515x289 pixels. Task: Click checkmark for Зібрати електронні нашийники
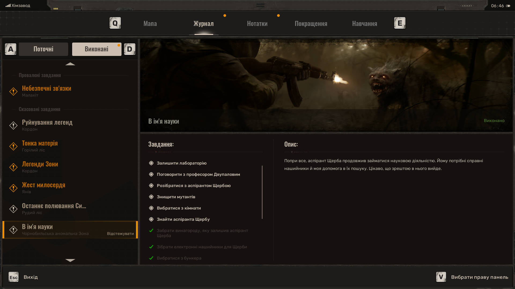(x=151, y=247)
